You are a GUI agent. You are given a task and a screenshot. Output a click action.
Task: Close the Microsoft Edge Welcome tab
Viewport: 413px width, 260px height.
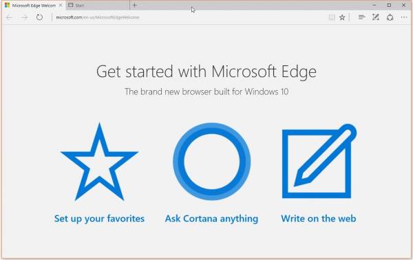(61, 6)
